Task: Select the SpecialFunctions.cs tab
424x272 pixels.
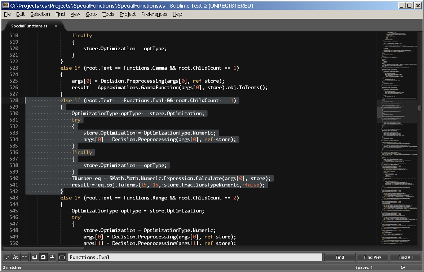Action: click(29, 26)
